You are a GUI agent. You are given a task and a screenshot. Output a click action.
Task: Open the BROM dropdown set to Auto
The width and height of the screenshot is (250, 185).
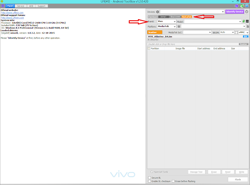227,32
